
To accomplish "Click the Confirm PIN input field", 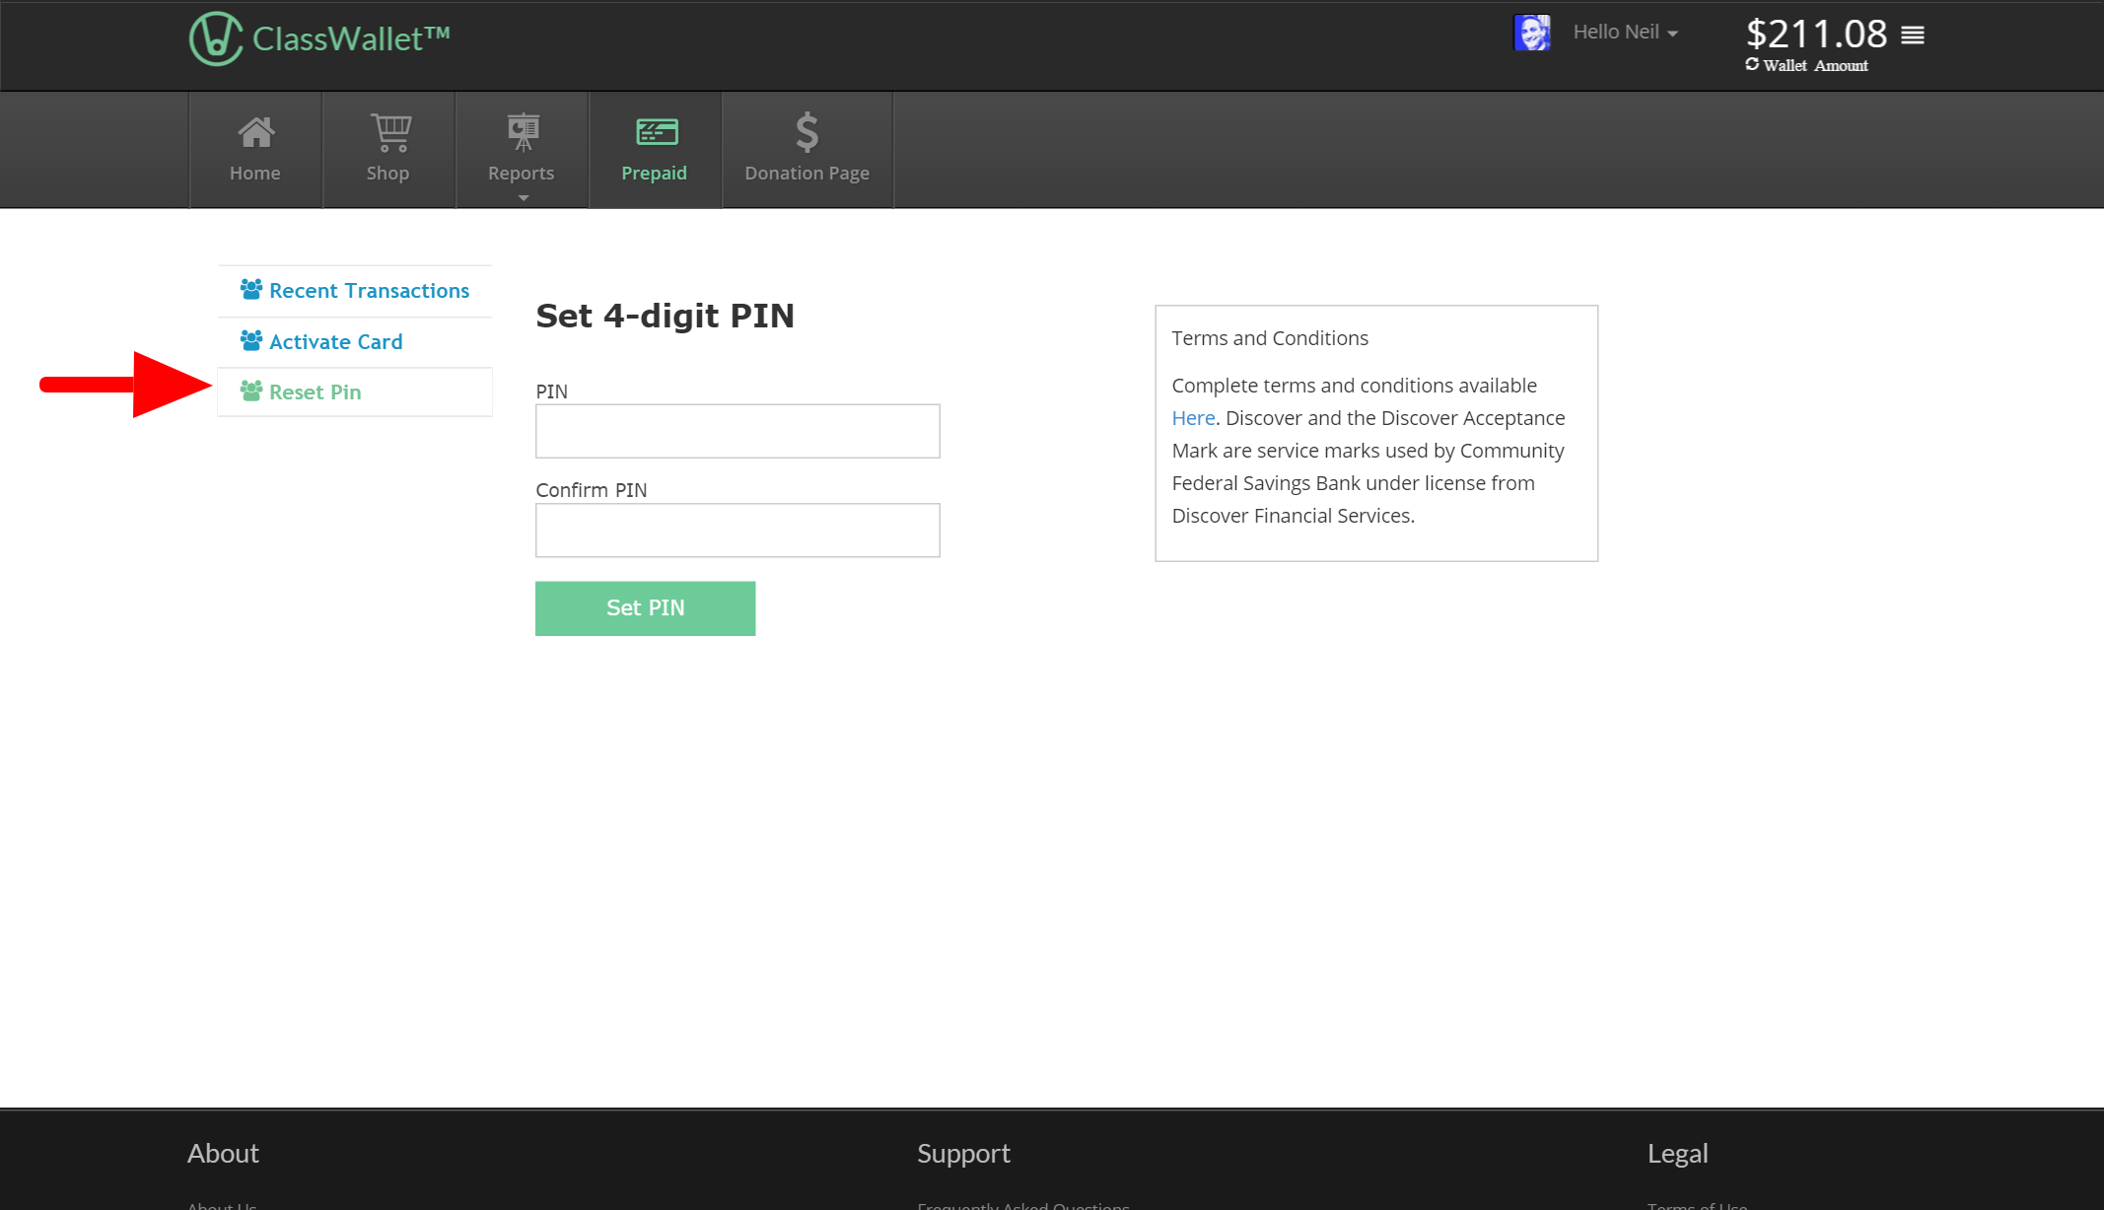I will pyautogui.click(x=736, y=531).
